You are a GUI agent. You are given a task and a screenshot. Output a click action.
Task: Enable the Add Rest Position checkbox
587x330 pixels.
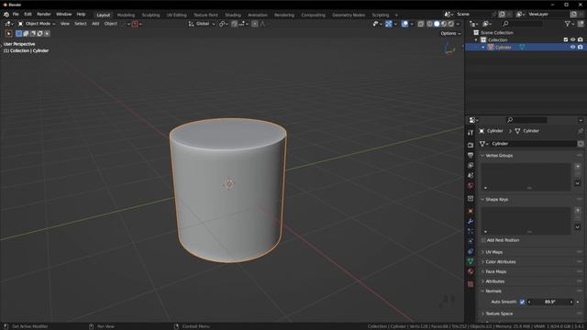(x=483, y=240)
